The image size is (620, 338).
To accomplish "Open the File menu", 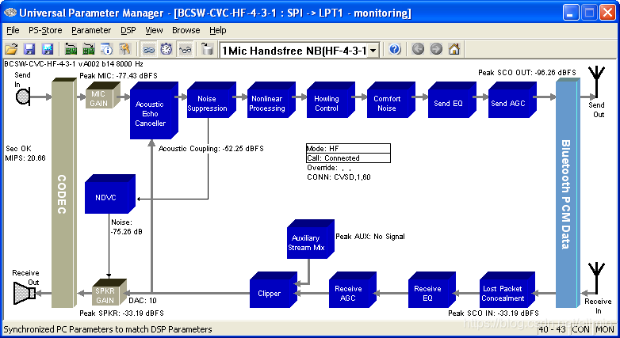I will (x=13, y=30).
